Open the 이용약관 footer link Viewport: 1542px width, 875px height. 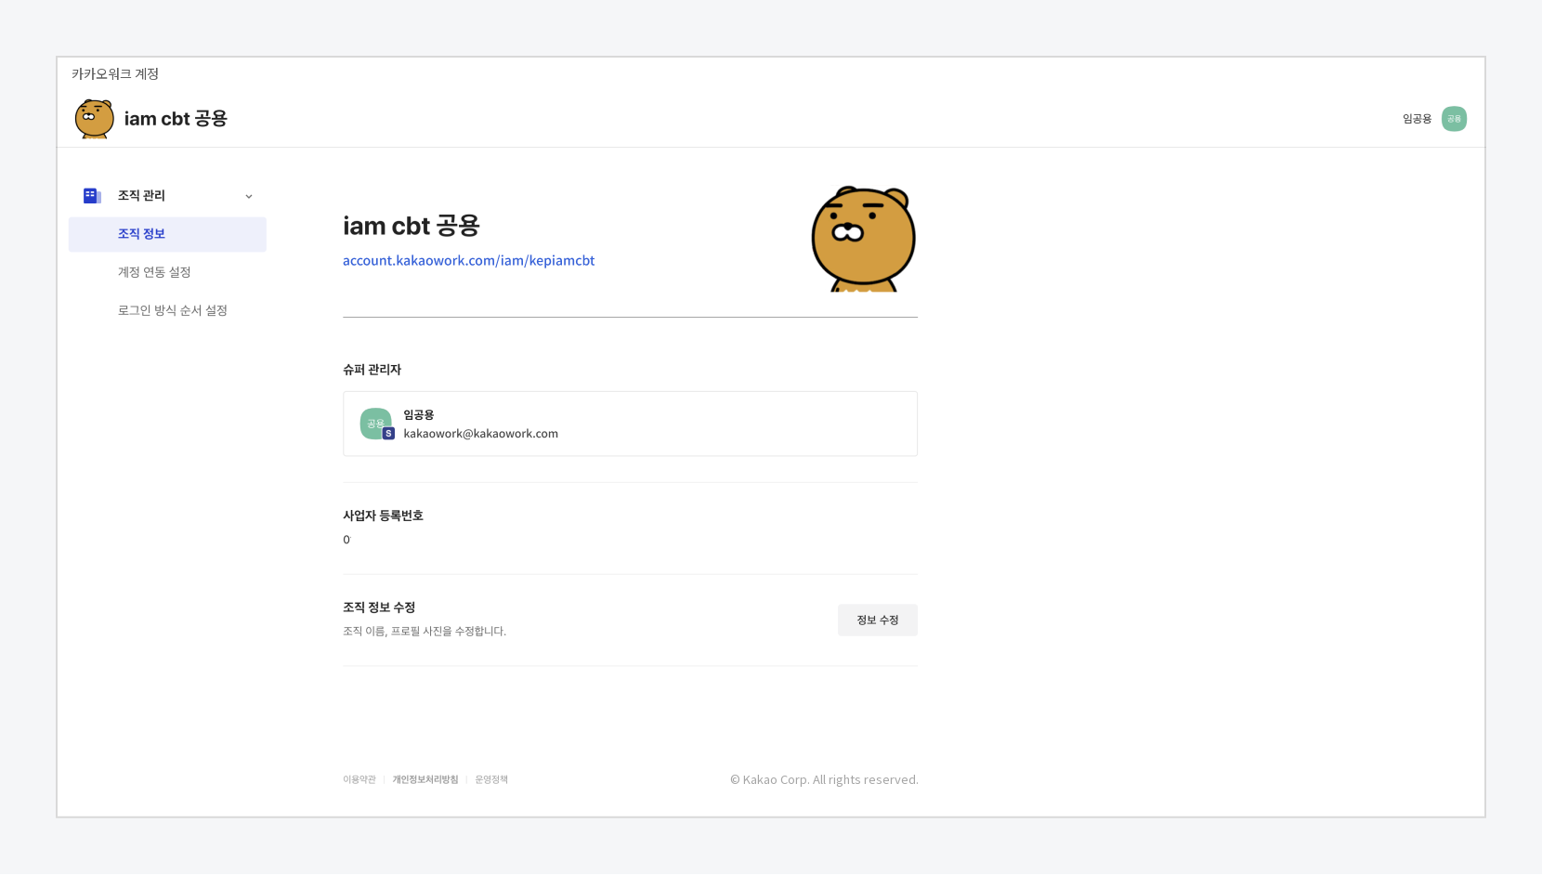359,780
